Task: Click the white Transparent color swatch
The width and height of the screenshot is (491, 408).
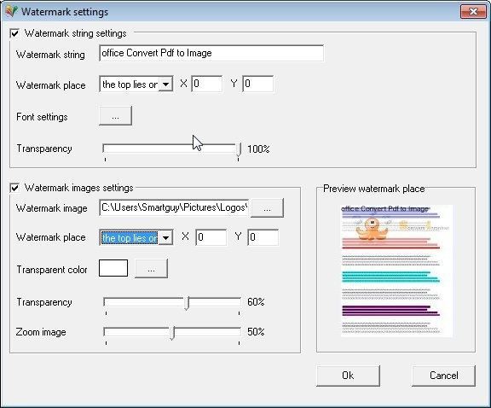Action: (x=113, y=268)
